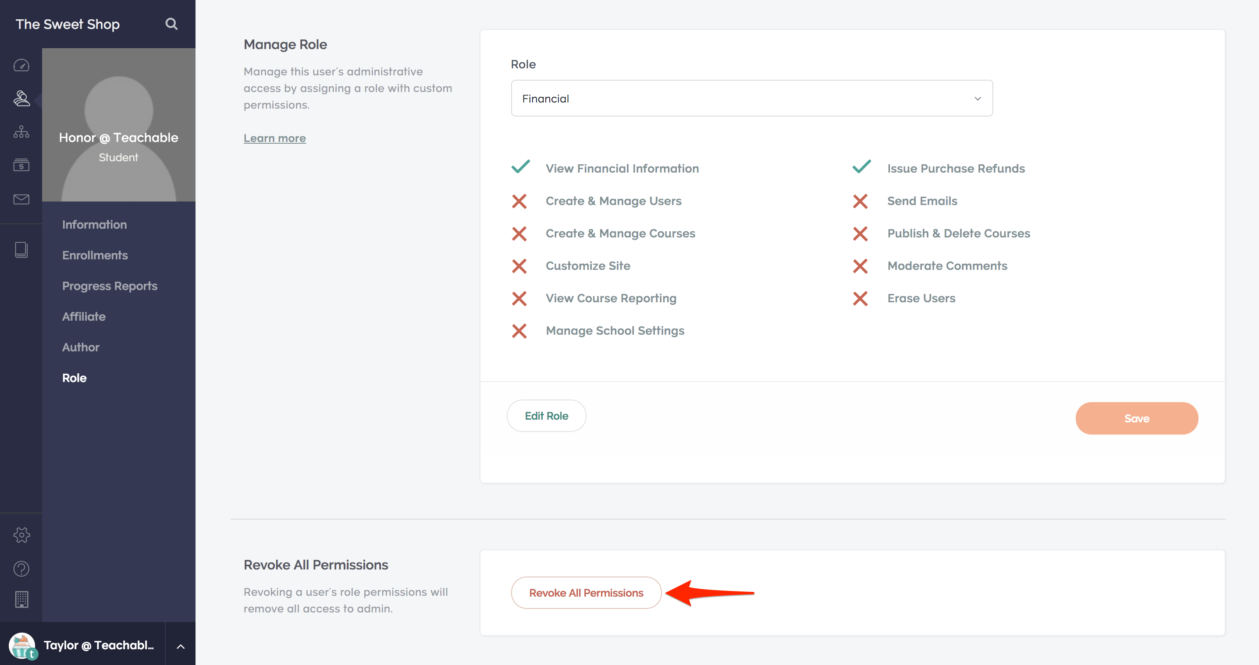Click the View Financial Information label
1259x665 pixels.
(622, 169)
